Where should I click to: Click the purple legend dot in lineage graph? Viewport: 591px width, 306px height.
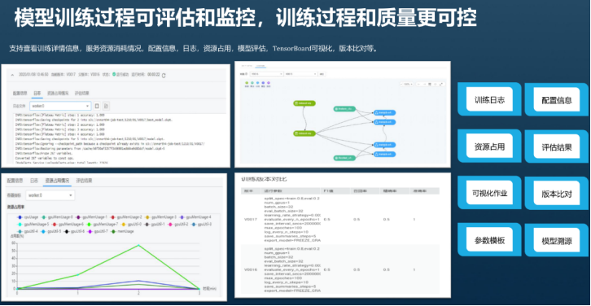(269, 82)
